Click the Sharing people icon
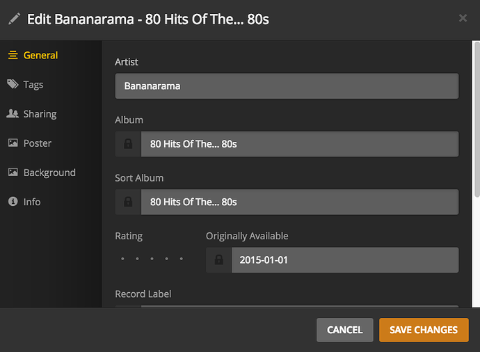Viewport: 480px width, 352px height. 13,114
